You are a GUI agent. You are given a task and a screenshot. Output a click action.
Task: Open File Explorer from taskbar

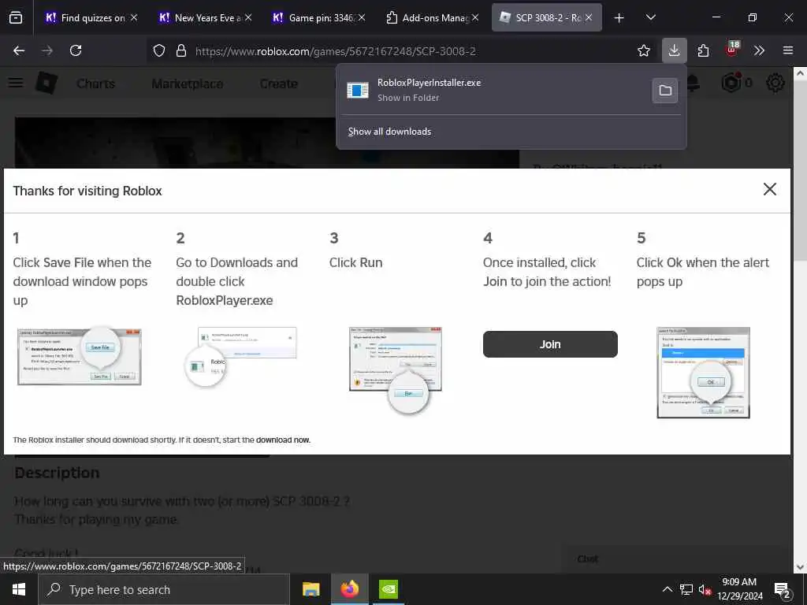tap(311, 589)
